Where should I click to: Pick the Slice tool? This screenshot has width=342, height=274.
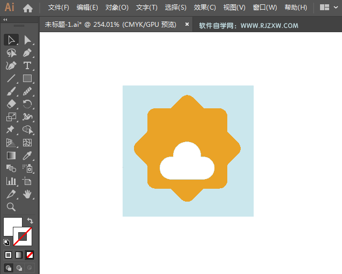click(x=11, y=195)
